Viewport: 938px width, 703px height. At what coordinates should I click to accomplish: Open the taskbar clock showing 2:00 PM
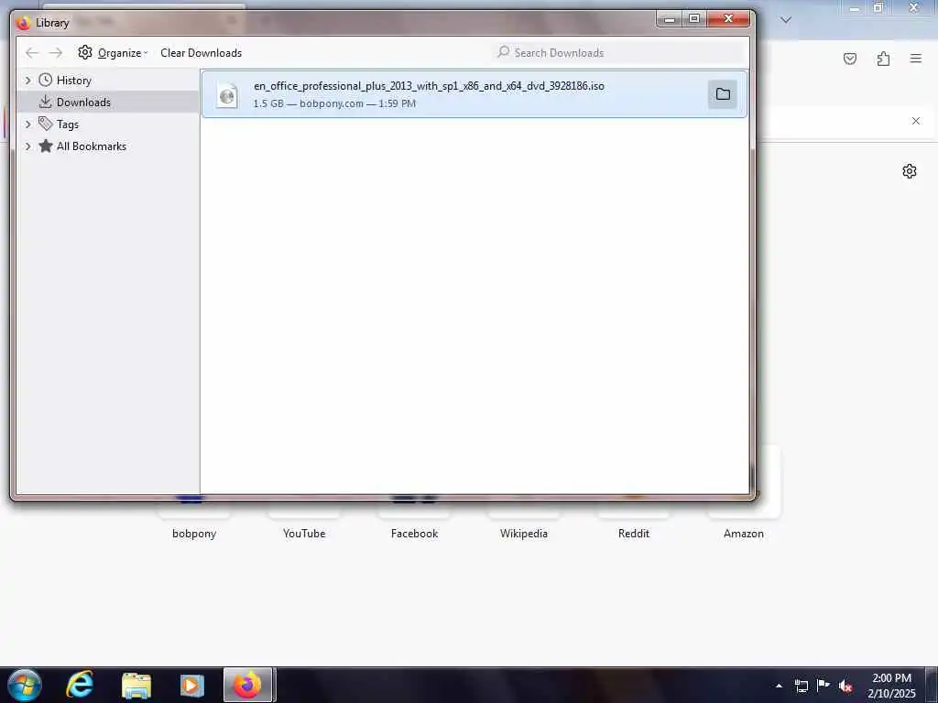pyautogui.click(x=891, y=686)
